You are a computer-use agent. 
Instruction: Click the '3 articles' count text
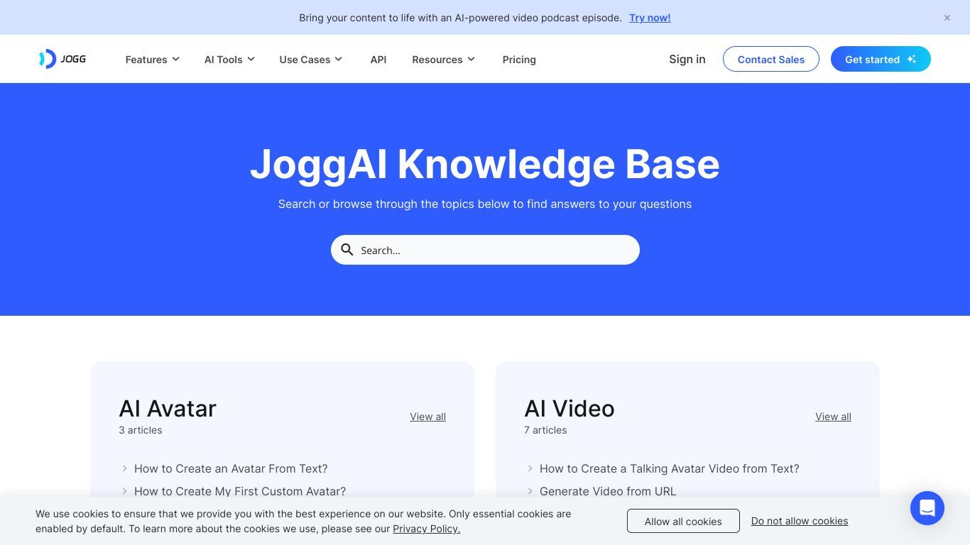point(141,430)
